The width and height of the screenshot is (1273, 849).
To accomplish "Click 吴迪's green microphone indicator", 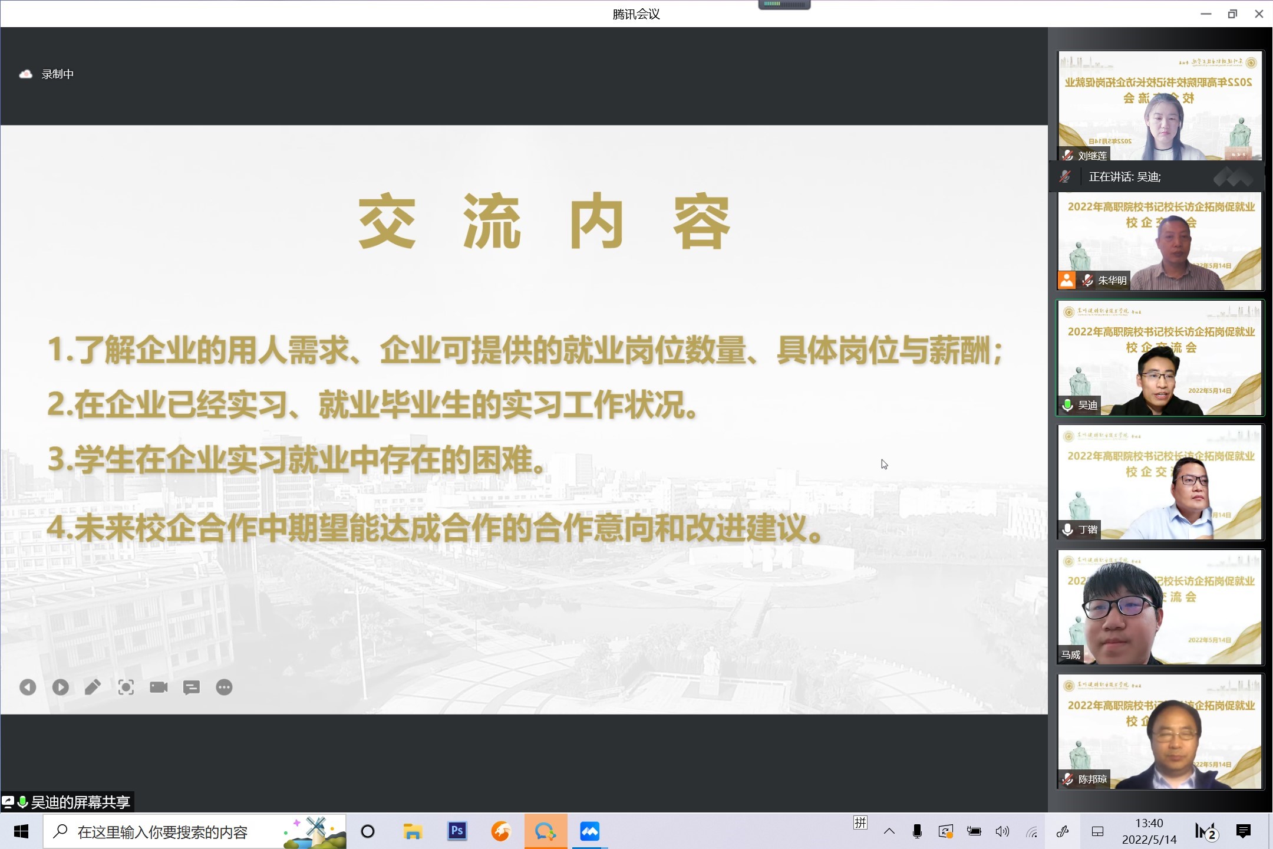I will click(x=1067, y=405).
